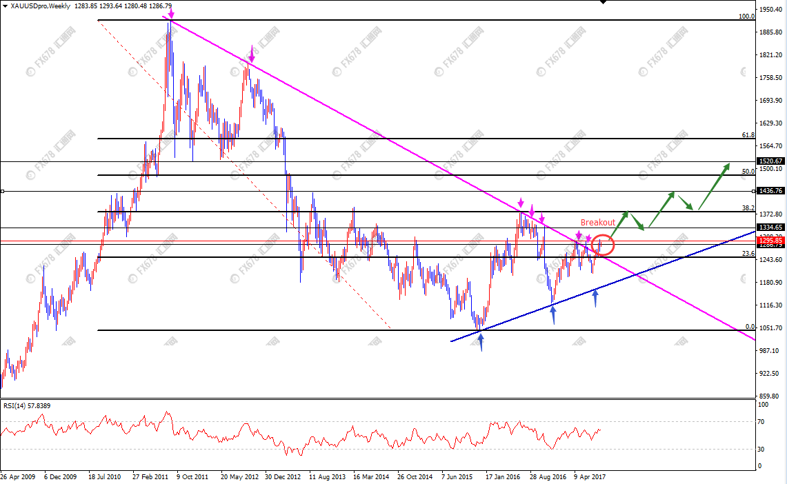
Task: Click the Fibonacci 100.0 level label
Action: 746,16
